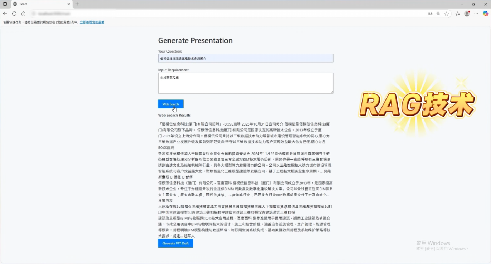Image resolution: width=491 pixels, height=264 pixels.
Task: Close the React tab
Action: coord(69,4)
